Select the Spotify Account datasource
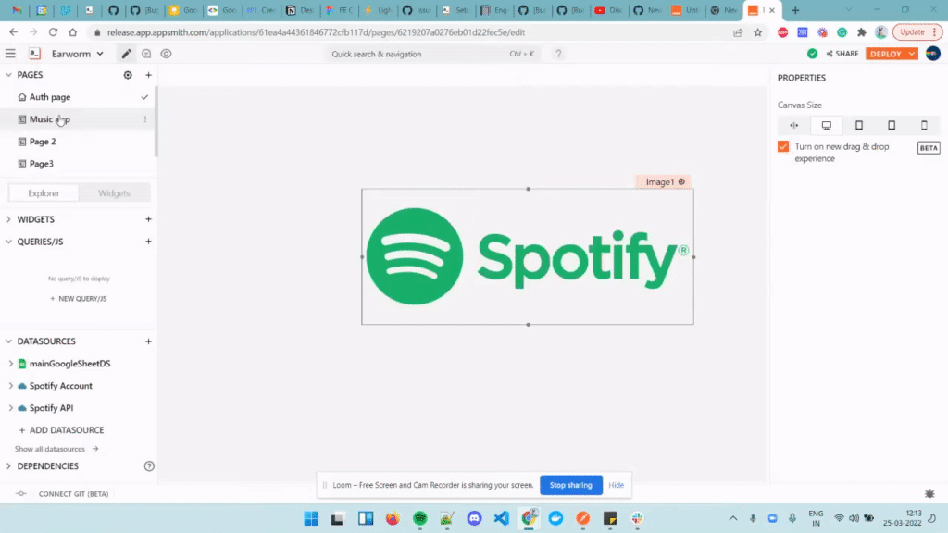Viewport: 948px width, 533px height. [60, 386]
